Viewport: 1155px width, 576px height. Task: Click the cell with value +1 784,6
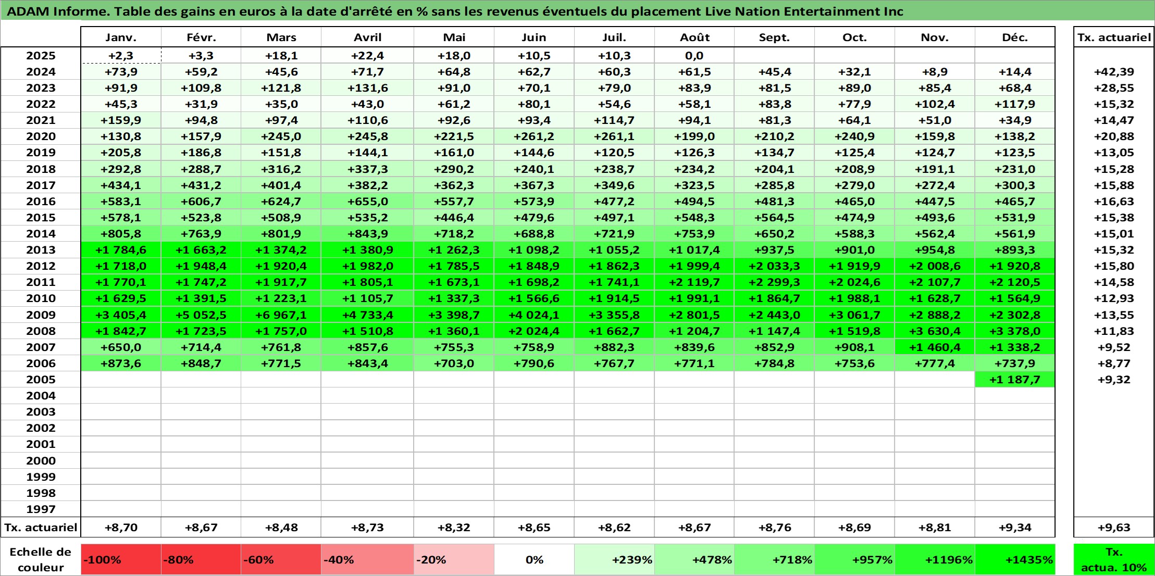point(121,250)
